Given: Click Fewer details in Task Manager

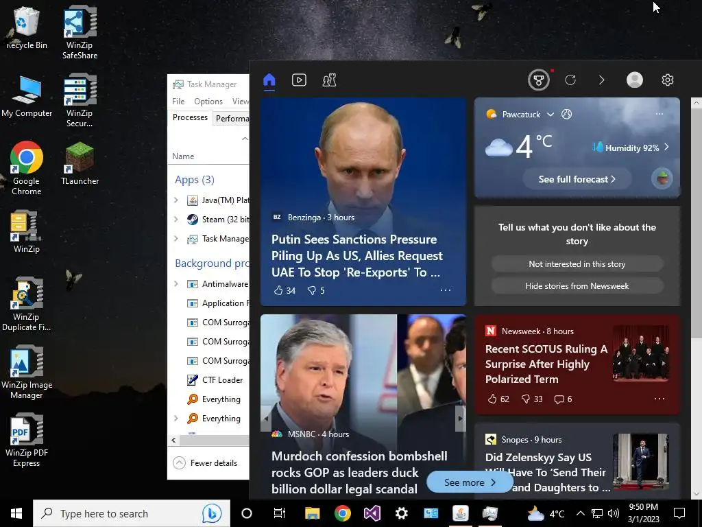Looking at the screenshot, I should 206,463.
